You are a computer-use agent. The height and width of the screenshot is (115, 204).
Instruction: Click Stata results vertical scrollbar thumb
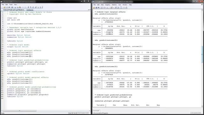202,54
